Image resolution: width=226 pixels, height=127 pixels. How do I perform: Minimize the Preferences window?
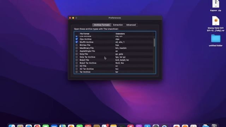(x=73, y=18)
